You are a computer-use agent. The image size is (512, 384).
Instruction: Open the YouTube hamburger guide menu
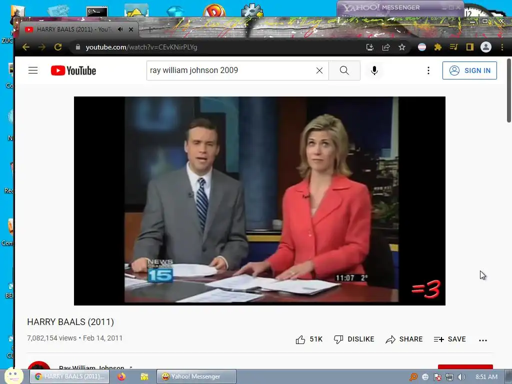33,70
